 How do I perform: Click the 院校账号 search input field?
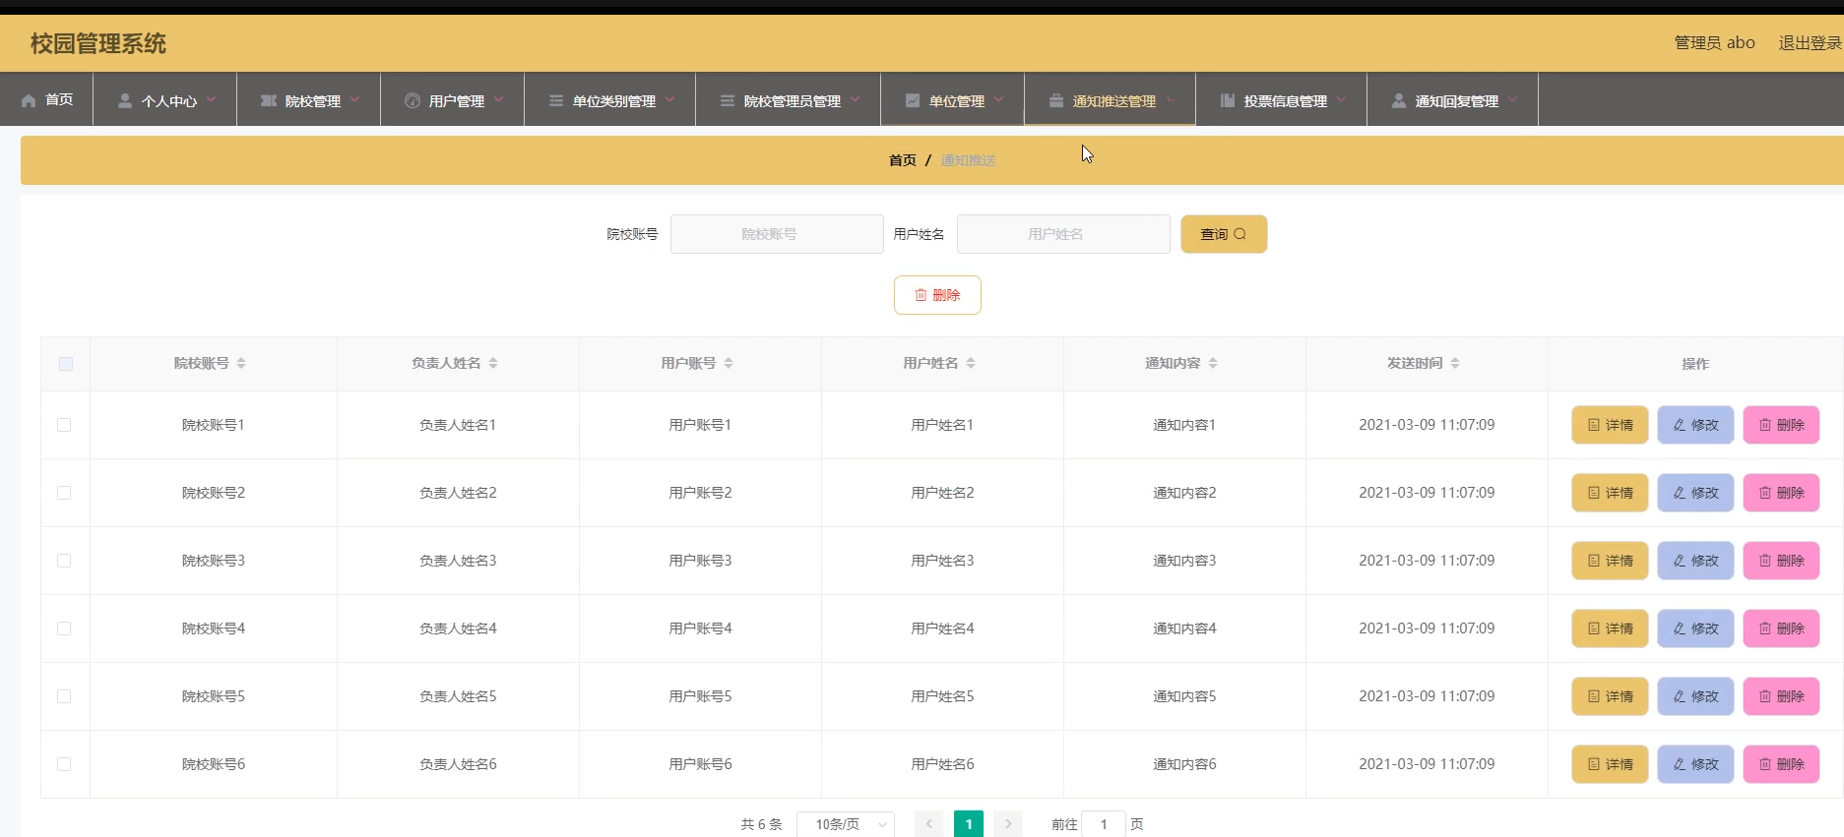[777, 234]
